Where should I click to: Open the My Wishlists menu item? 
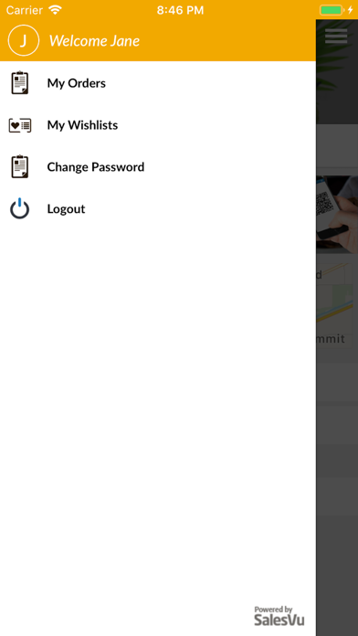158,125
